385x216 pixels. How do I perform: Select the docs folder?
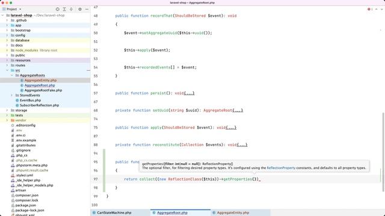pos(19,46)
